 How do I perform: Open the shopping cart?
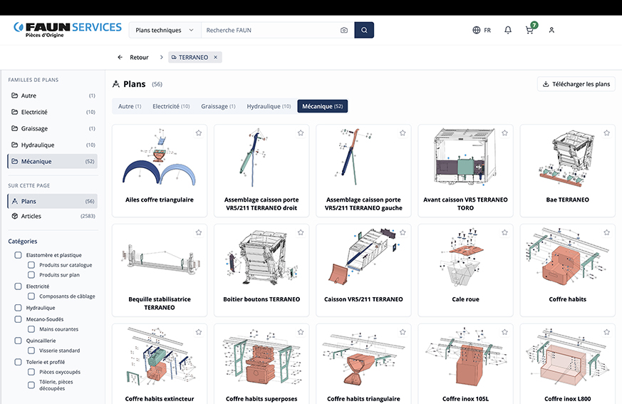pos(529,31)
